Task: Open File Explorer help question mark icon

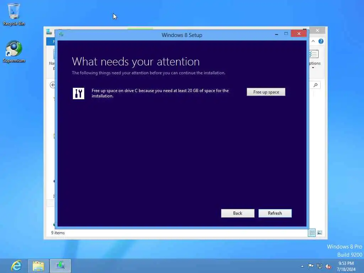Action: [321, 41]
